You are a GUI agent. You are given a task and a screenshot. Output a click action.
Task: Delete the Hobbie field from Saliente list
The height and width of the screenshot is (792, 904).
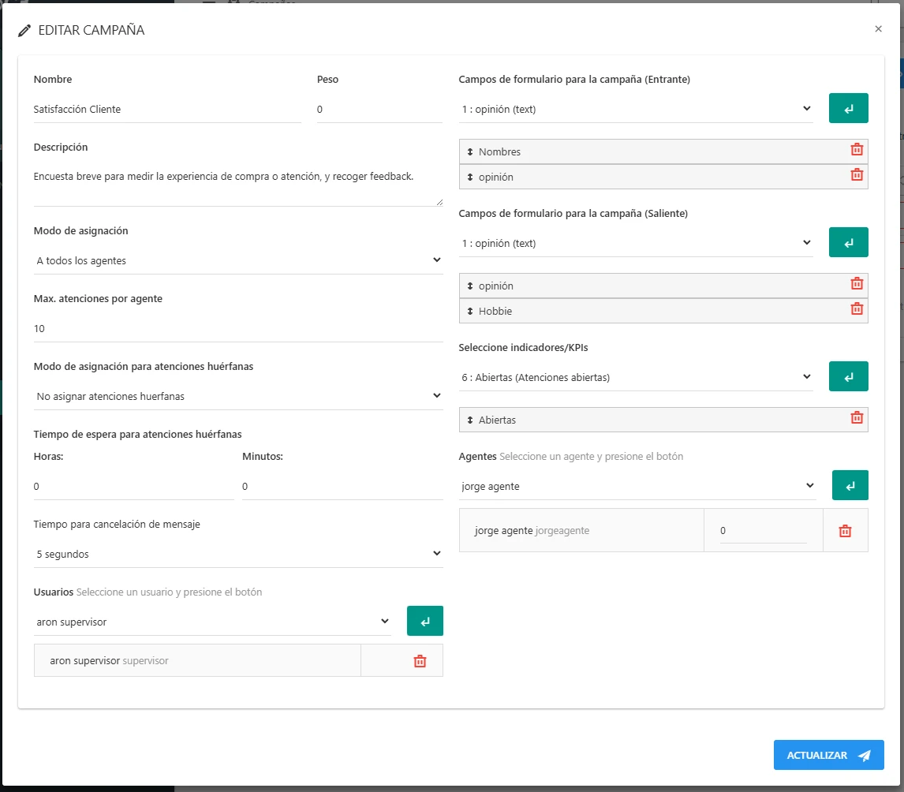pyautogui.click(x=857, y=309)
